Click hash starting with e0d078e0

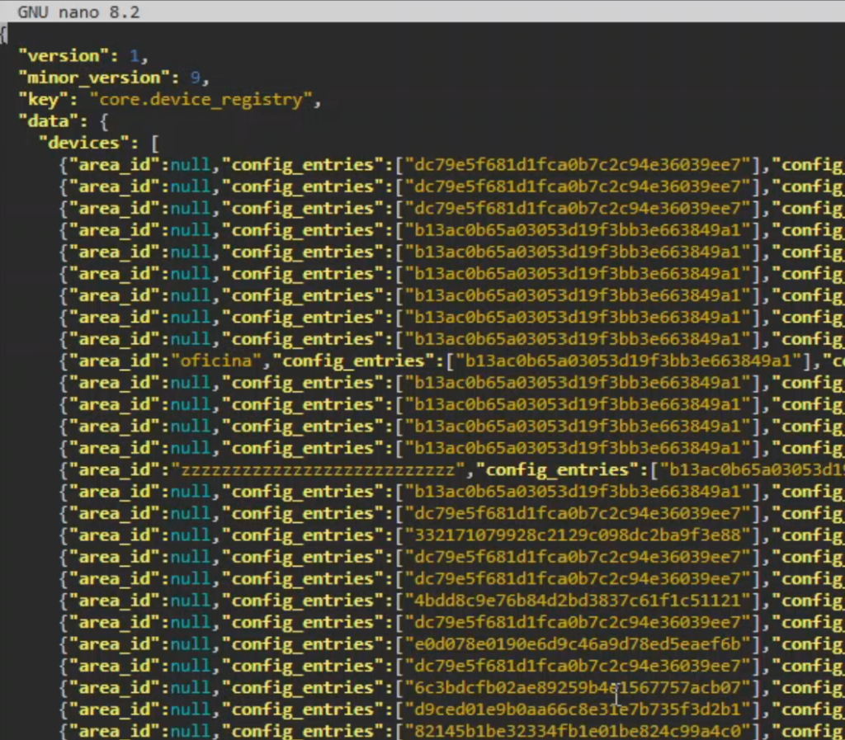[577, 644]
